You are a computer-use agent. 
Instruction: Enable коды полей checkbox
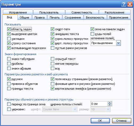pos(92,34)
